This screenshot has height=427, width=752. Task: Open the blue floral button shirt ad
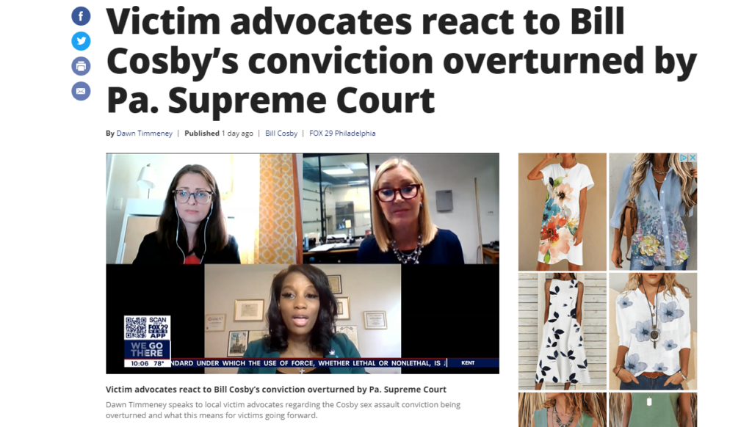tap(653, 212)
